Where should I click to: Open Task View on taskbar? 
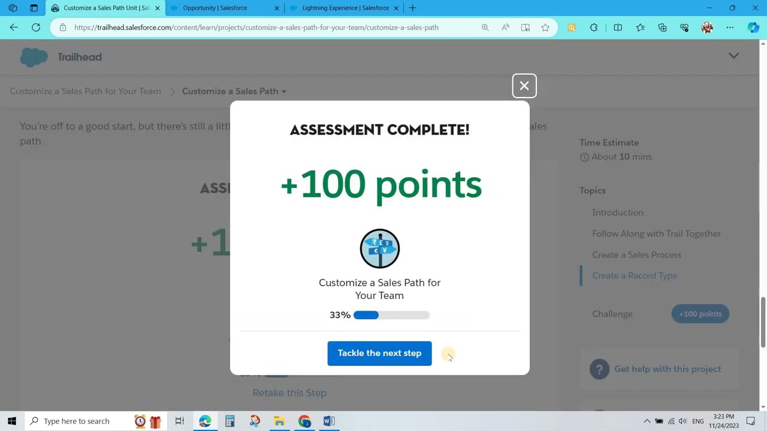[x=179, y=421]
